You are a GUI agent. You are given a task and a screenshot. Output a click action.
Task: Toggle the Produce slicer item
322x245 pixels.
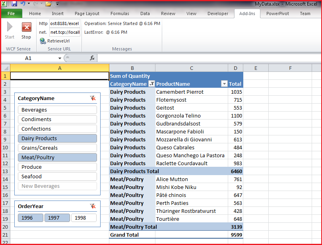[x=57, y=167]
